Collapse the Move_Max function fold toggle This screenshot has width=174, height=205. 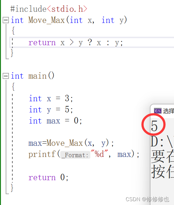[x=6, y=20]
